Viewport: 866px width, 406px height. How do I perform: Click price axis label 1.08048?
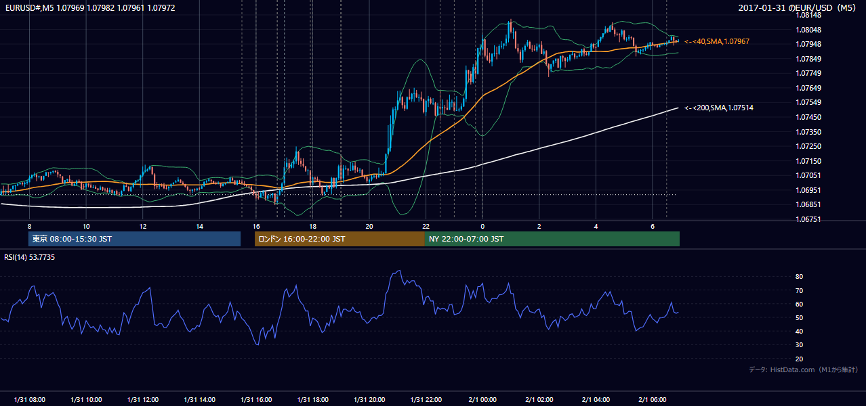click(x=810, y=30)
